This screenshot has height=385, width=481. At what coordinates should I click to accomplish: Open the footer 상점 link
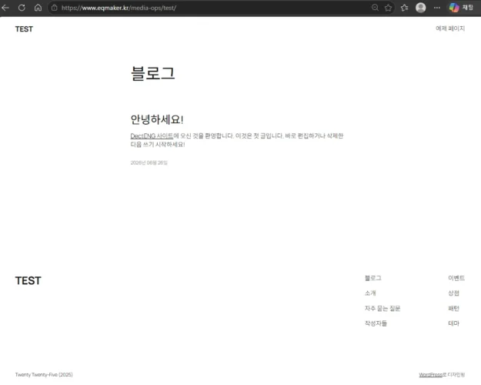click(x=454, y=293)
